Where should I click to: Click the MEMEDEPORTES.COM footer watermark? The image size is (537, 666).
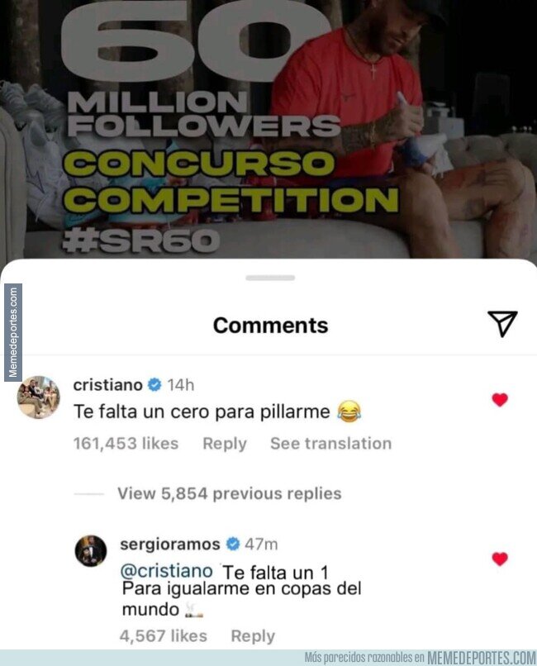tap(482, 658)
